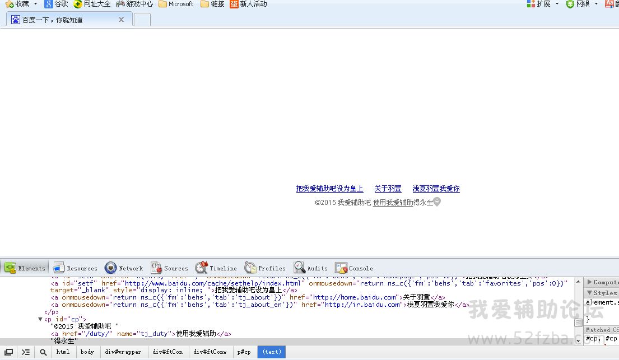Image resolution: width=619 pixels, height=360 pixels.
Task: Toggle the console drawer icon
Action: [26, 352]
